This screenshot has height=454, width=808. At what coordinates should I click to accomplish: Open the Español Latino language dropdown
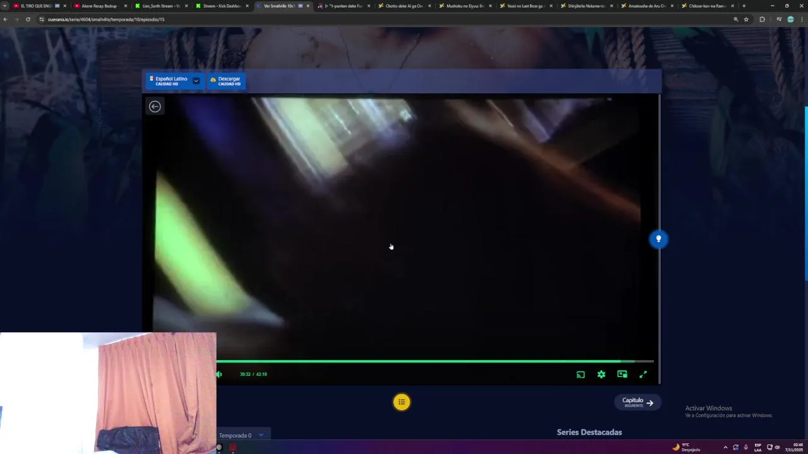(174, 81)
